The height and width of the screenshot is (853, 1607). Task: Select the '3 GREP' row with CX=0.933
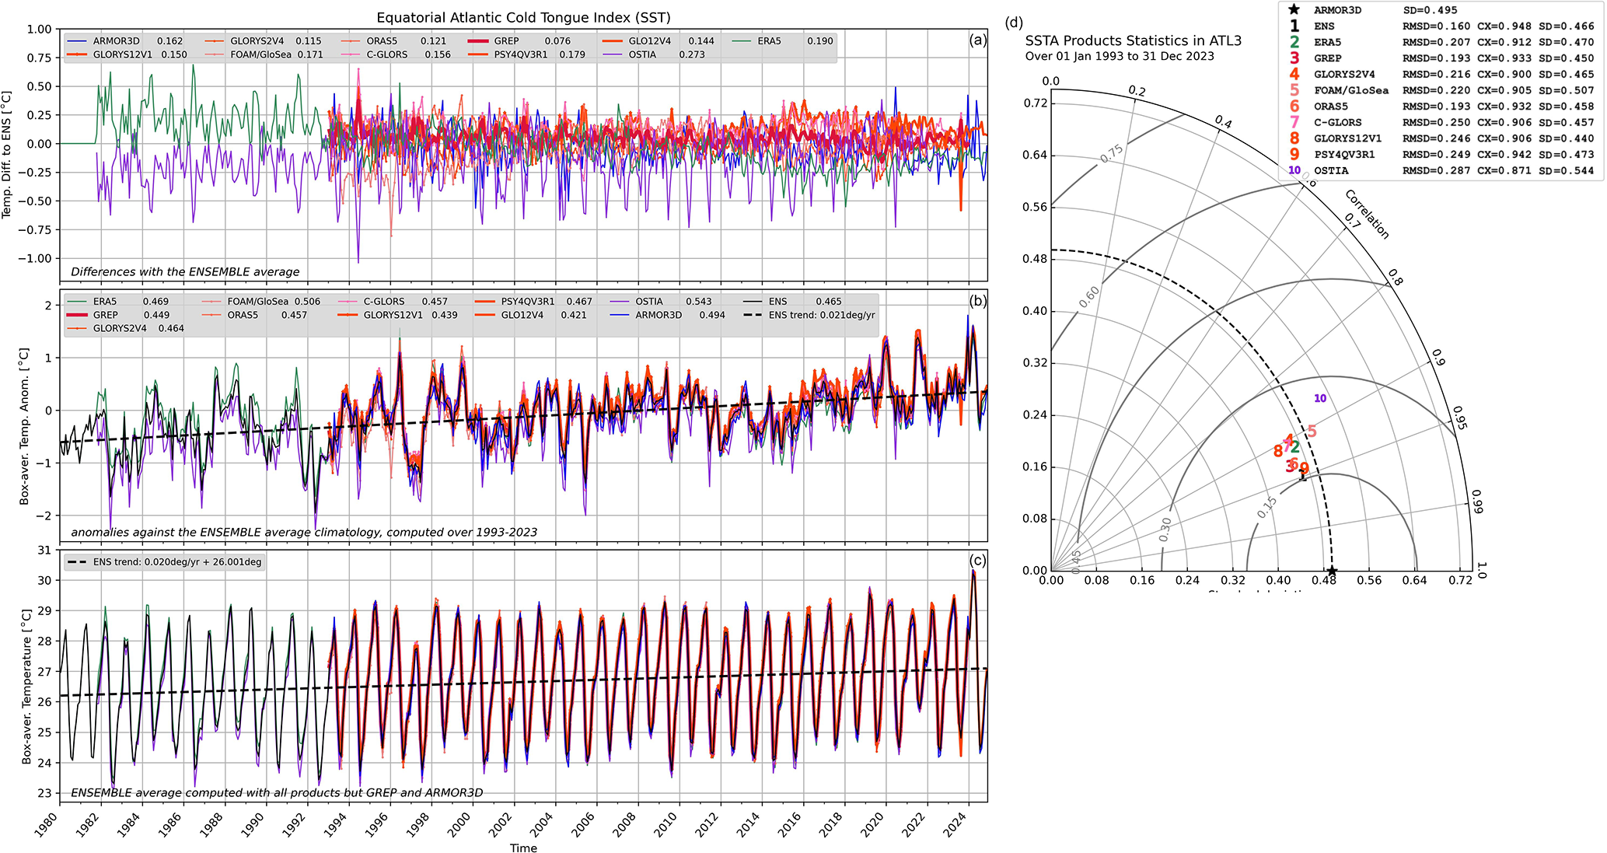point(1441,58)
